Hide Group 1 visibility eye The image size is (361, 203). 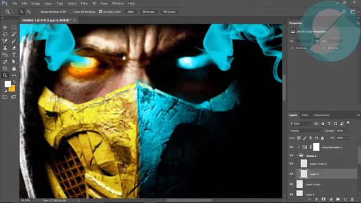pos(291,156)
